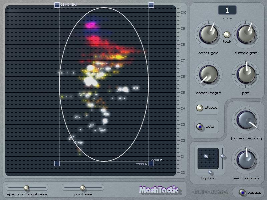Click the C5 note label

click(183, 93)
